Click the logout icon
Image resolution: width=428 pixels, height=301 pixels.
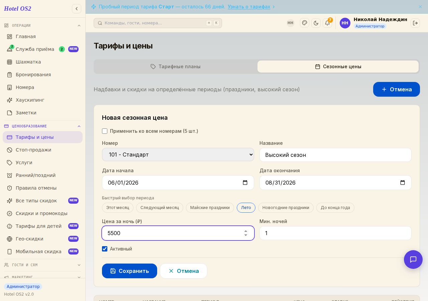(415, 23)
